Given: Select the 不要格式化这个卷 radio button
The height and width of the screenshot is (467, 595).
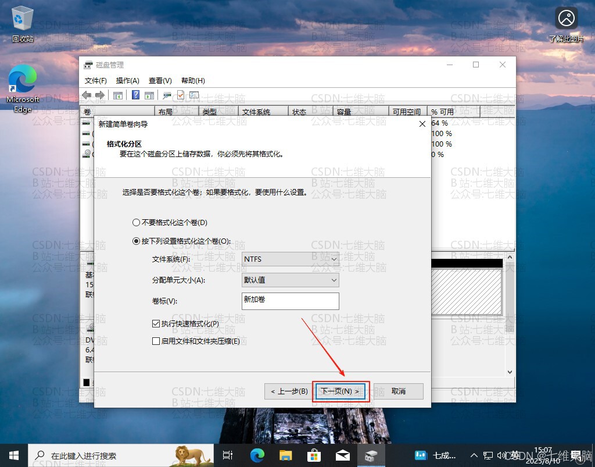Looking at the screenshot, I should click(135, 223).
